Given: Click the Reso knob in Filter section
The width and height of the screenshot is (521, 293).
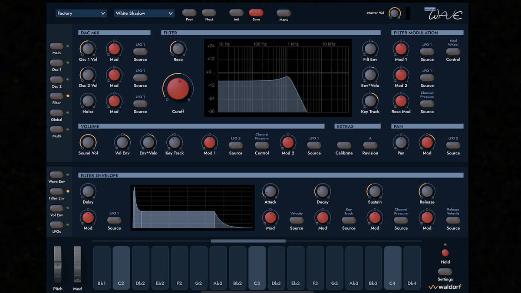Looking at the screenshot, I should (178, 48).
